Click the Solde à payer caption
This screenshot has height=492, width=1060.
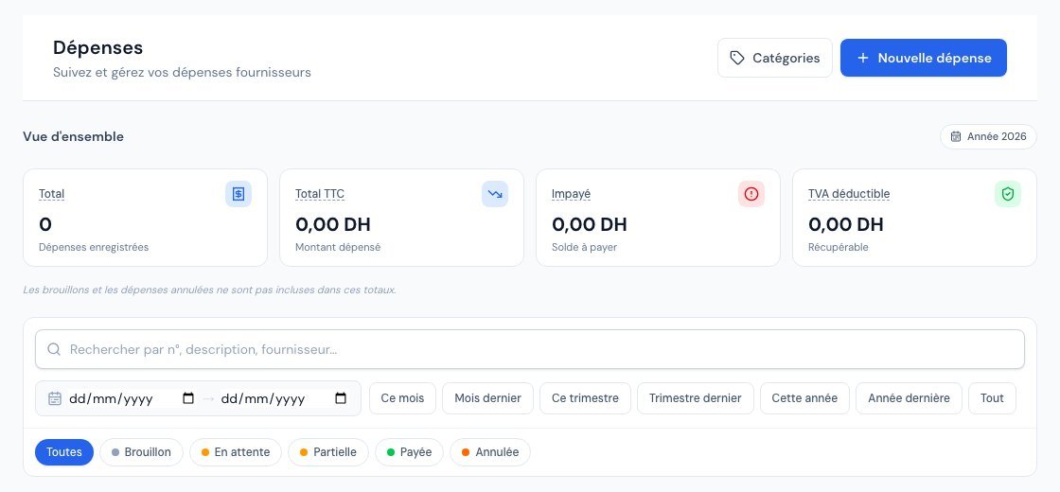coord(585,247)
